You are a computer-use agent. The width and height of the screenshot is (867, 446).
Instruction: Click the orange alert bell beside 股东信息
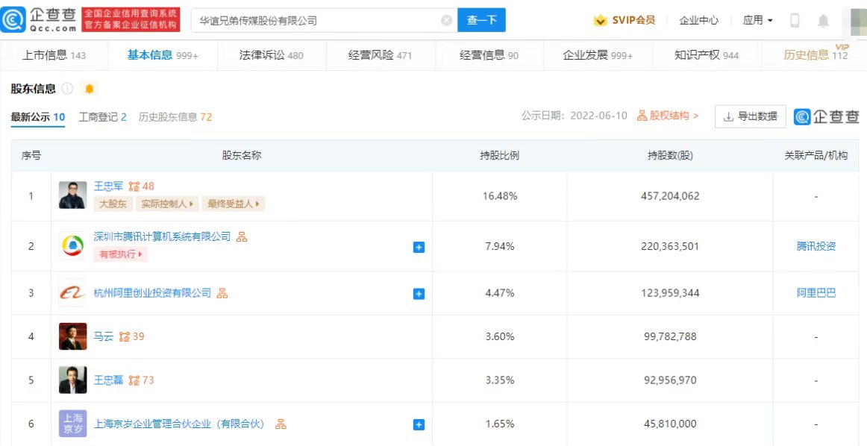89,89
